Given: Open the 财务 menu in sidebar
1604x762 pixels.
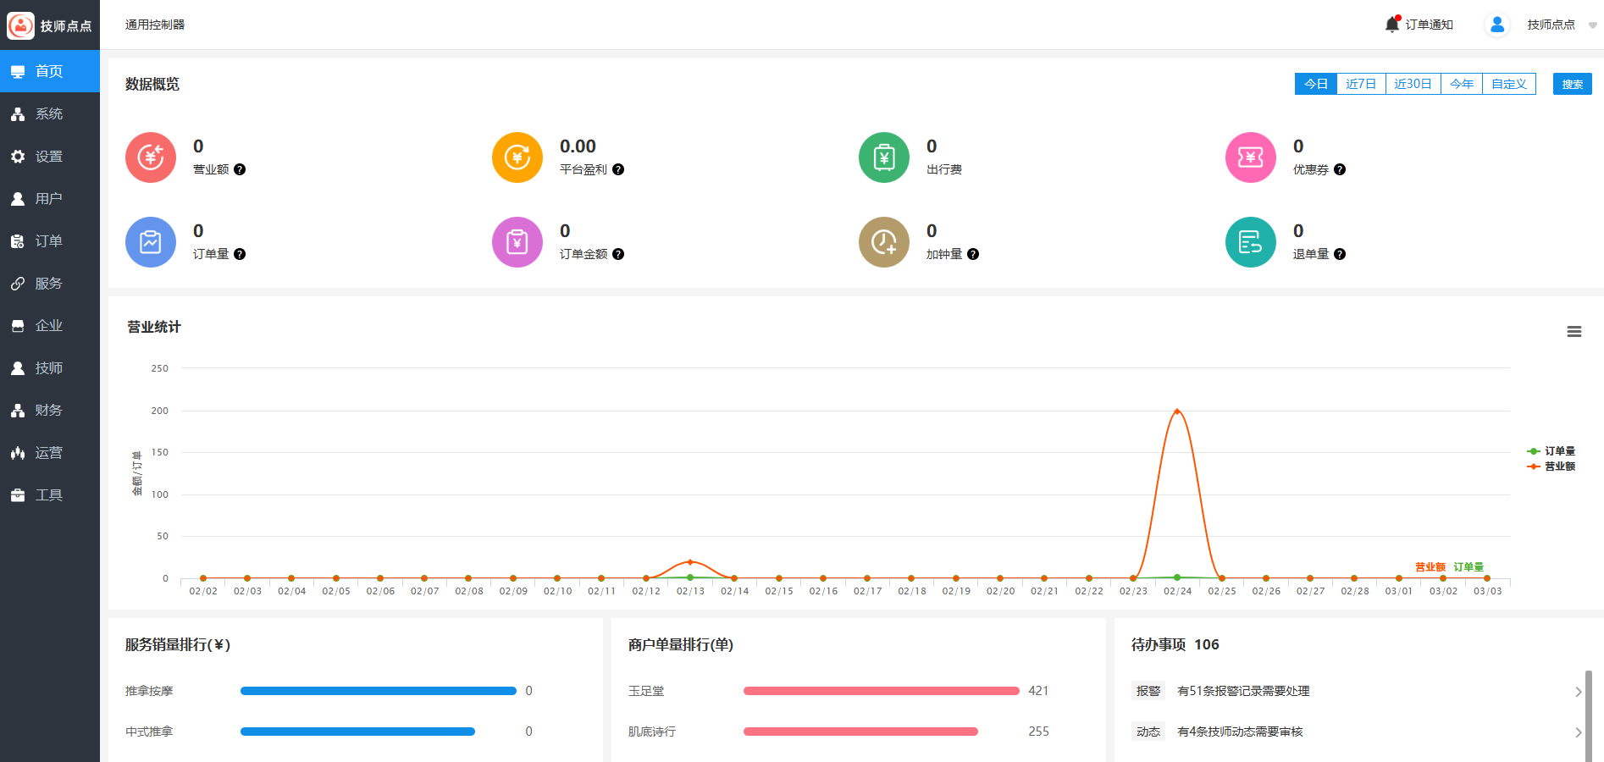Looking at the screenshot, I should [x=49, y=411].
